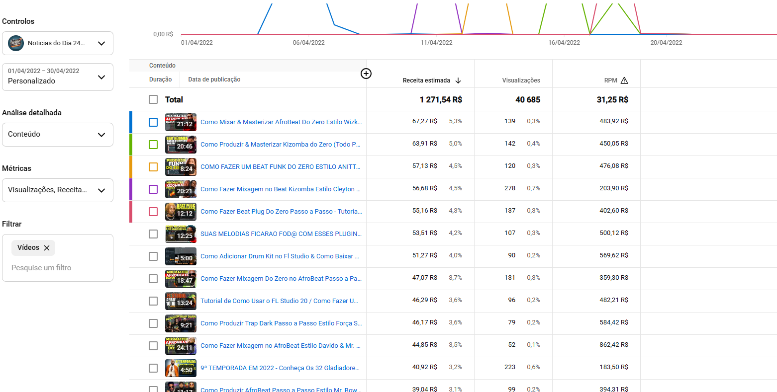Open Como Adicionar Drum Kit no Fl Studio link
The height and width of the screenshot is (392, 777).
coord(280,256)
